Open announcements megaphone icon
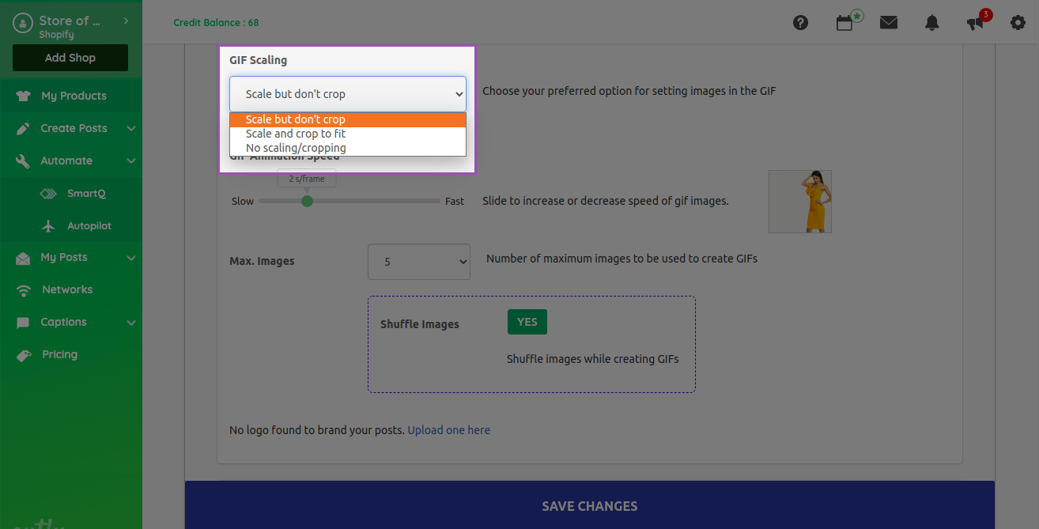The width and height of the screenshot is (1039, 529). [976, 23]
